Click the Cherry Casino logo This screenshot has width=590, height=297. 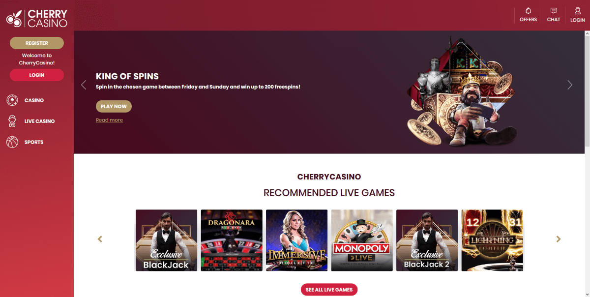(37, 18)
